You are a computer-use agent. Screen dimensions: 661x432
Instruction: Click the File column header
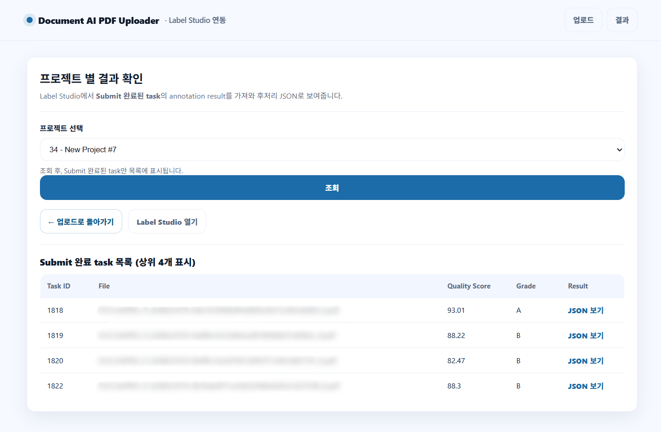(x=104, y=286)
